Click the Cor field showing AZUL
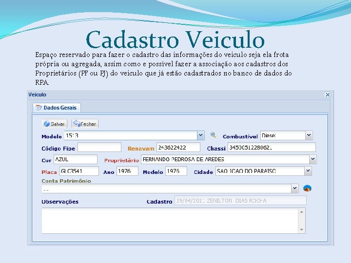The width and height of the screenshot is (351, 263). click(76, 159)
